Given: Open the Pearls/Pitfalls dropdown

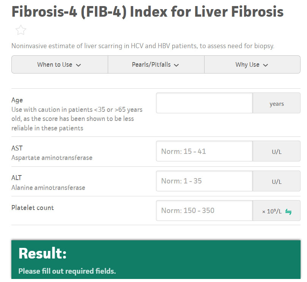Looking at the screenshot, I should click(x=156, y=65).
